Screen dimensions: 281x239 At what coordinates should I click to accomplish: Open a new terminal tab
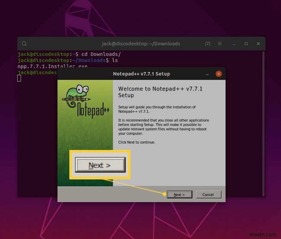pos(208,44)
